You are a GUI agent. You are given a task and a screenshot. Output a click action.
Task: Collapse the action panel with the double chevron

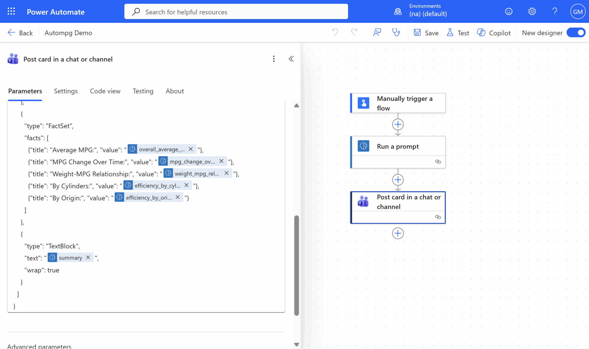tap(291, 59)
